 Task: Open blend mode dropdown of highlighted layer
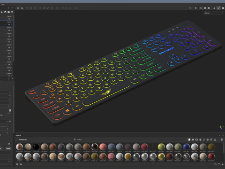(x=10, y=22)
